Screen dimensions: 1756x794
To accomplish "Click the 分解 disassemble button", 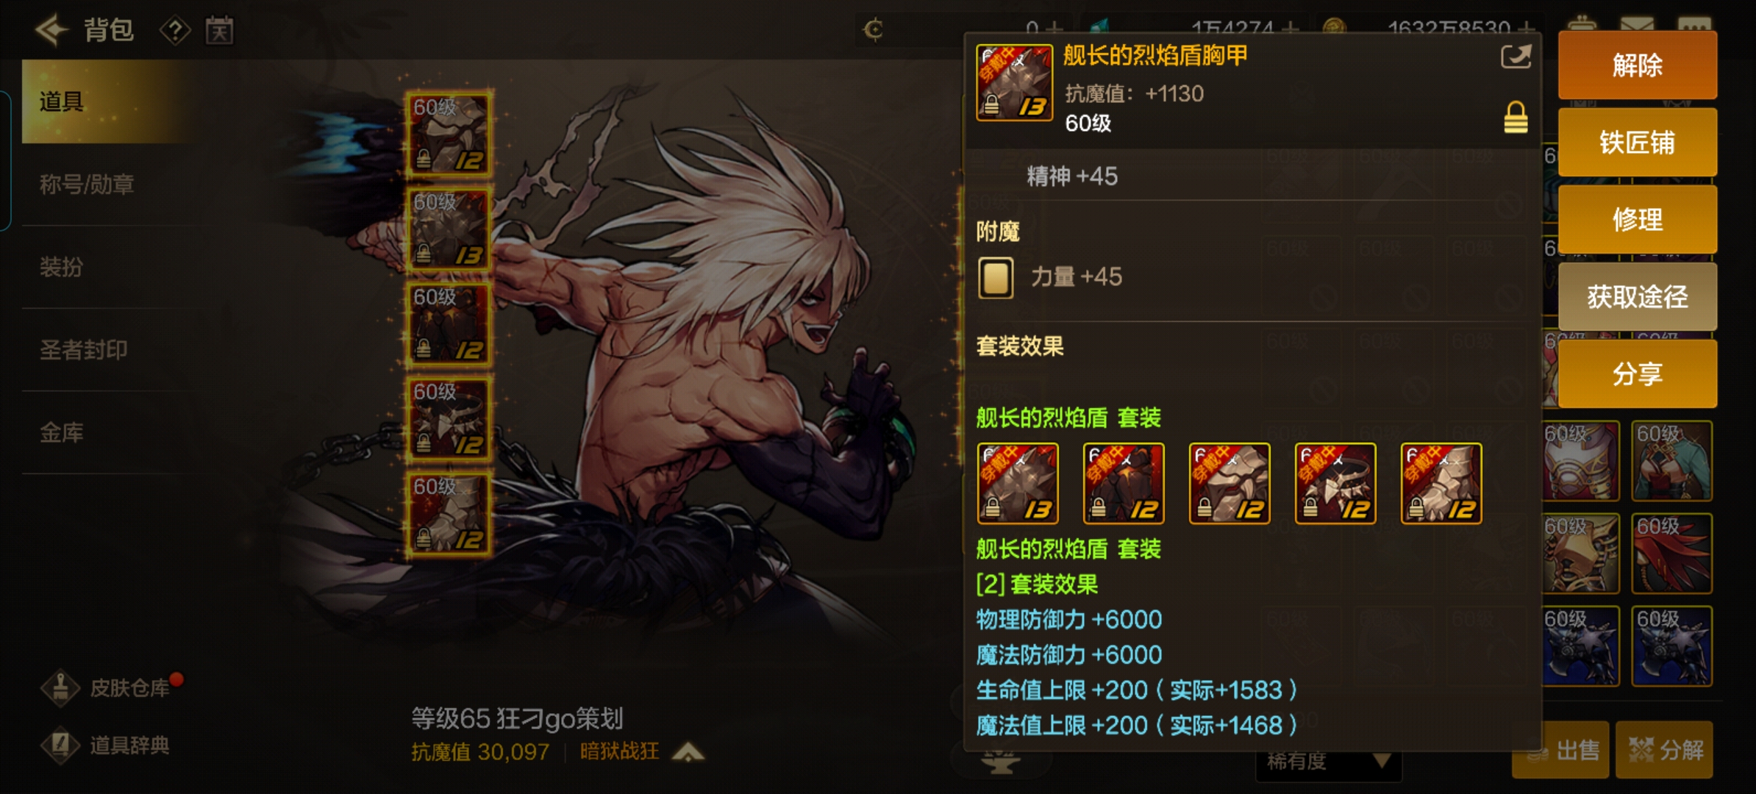I will pyautogui.click(x=1664, y=749).
